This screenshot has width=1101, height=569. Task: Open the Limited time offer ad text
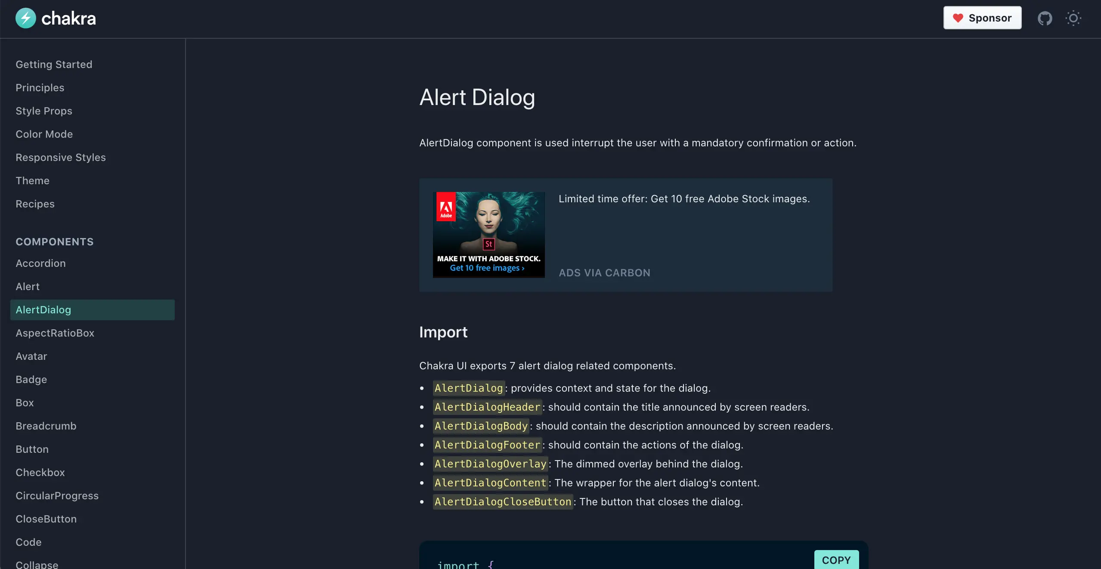(x=684, y=199)
